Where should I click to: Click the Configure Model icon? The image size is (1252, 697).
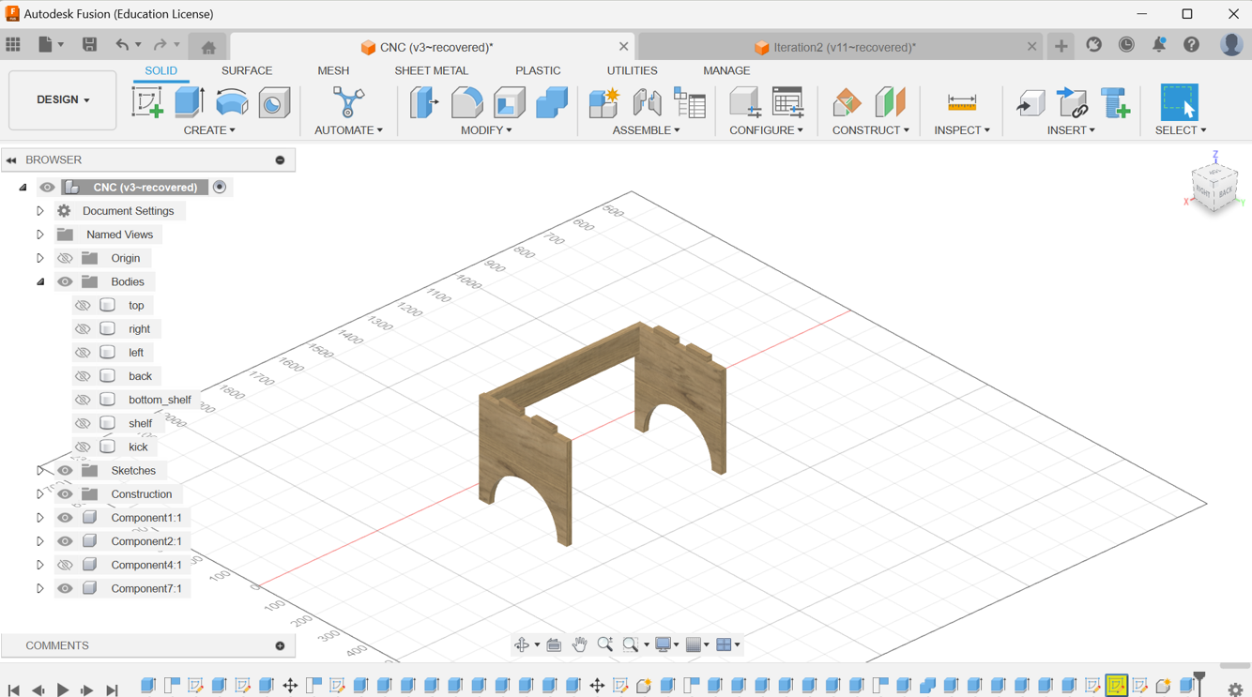pos(745,102)
